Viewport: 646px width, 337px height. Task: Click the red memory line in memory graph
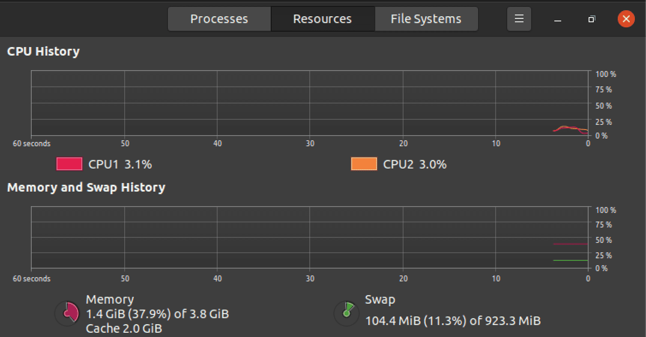tap(571, 244)
